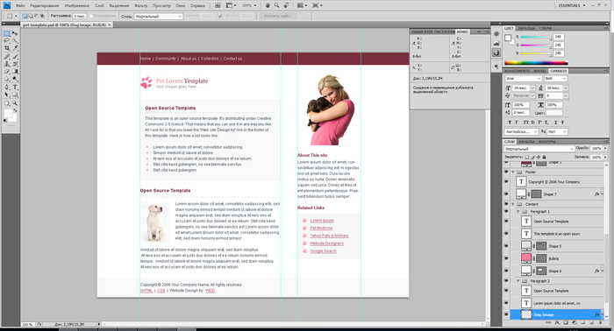This screenshot has height=331, width=614.
Task: Collapse the Paragraph 1 layer group
Action: (518, 211)
